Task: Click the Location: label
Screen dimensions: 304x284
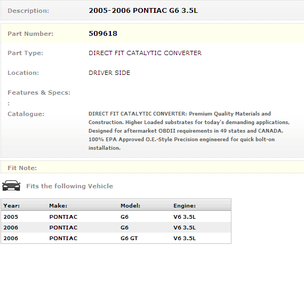Action: point(23,73)
